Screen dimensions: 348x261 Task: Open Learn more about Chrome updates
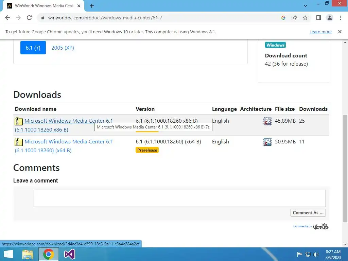pyautogui.click(x=320, y=32)
